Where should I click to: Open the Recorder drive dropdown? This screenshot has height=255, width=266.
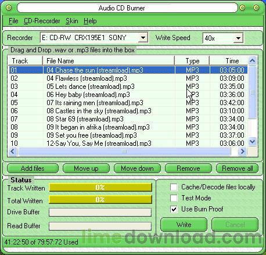[x=143, y=37]
